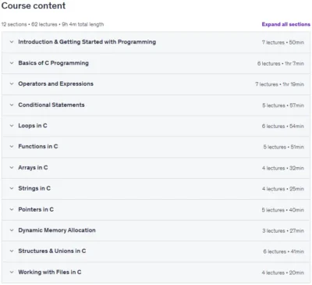Open Operators and Expressions section heading
312x285 pixels.
55,84
